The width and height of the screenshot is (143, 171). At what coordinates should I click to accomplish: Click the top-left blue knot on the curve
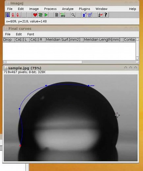pyautogui.click(x=46, y=85)
